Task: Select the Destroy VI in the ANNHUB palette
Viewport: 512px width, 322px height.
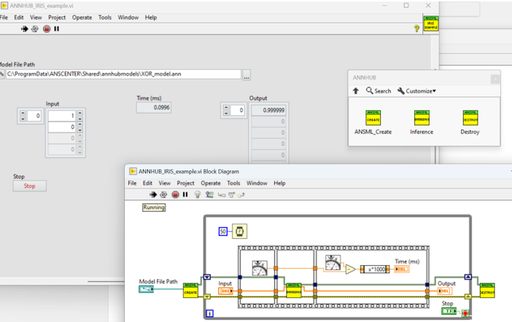Action: [x=470, y=118]
